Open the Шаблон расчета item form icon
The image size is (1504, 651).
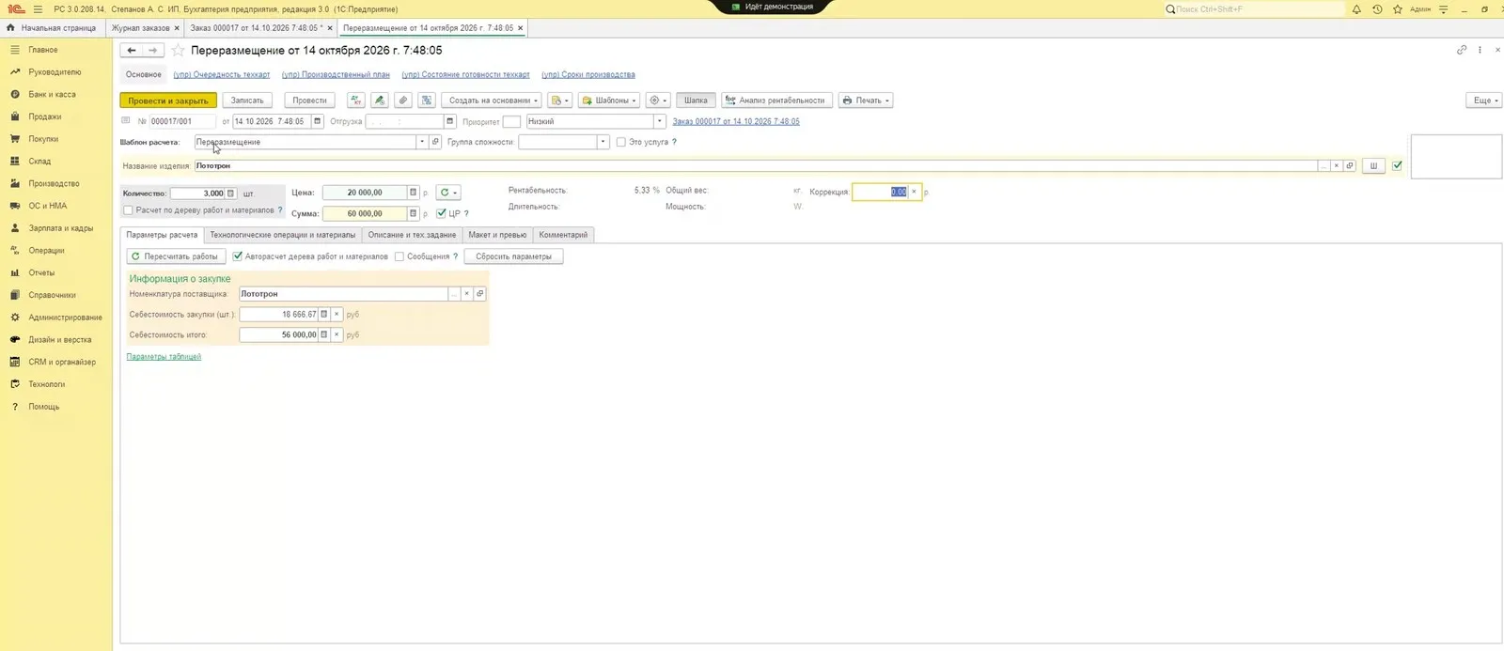point(435,142)
